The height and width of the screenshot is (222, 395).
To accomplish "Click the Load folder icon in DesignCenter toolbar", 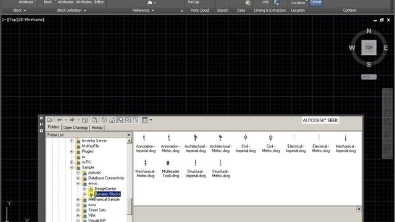I will (x=50, y=120).
